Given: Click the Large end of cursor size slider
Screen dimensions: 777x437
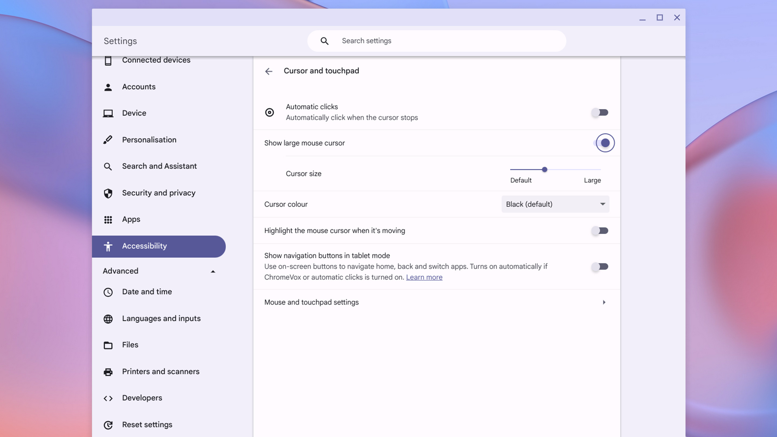Looking at the screenshot, I should [600, 170].
